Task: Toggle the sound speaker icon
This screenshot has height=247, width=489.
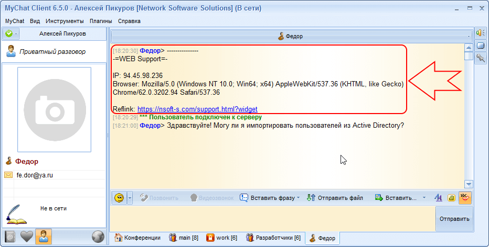Action: click(480, 33)
